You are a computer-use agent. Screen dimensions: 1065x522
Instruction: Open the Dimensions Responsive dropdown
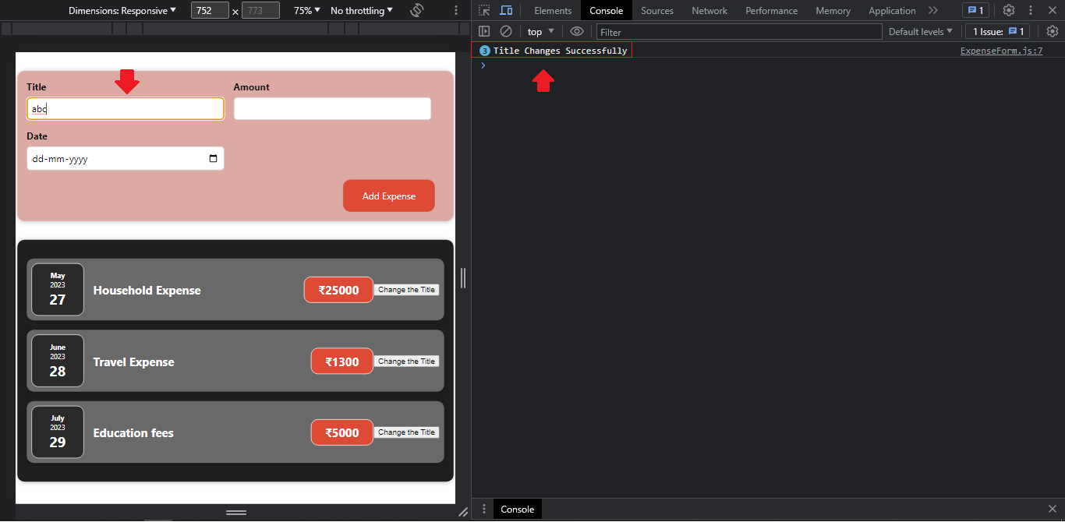point(122,10)
